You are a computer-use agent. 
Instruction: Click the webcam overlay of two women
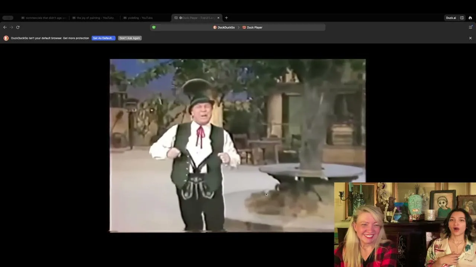tap(405, 225)
